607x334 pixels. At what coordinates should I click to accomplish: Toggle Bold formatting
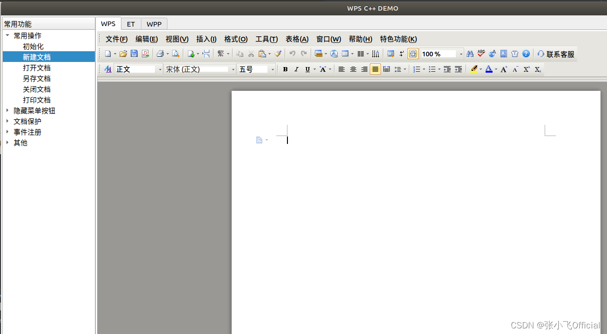point(285,69)
